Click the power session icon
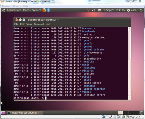The image size is (145, 119). pos(141,10)
